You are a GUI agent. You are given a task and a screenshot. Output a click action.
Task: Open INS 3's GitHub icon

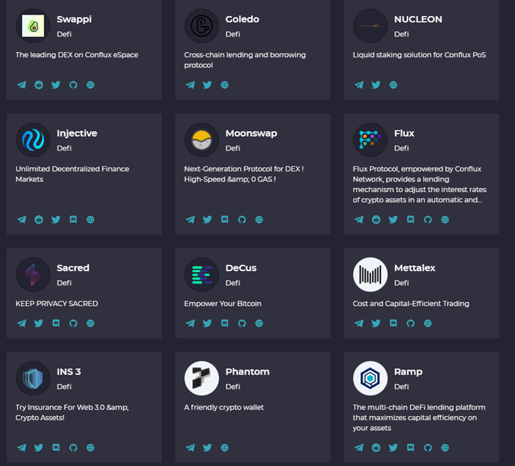coord(74,447)
